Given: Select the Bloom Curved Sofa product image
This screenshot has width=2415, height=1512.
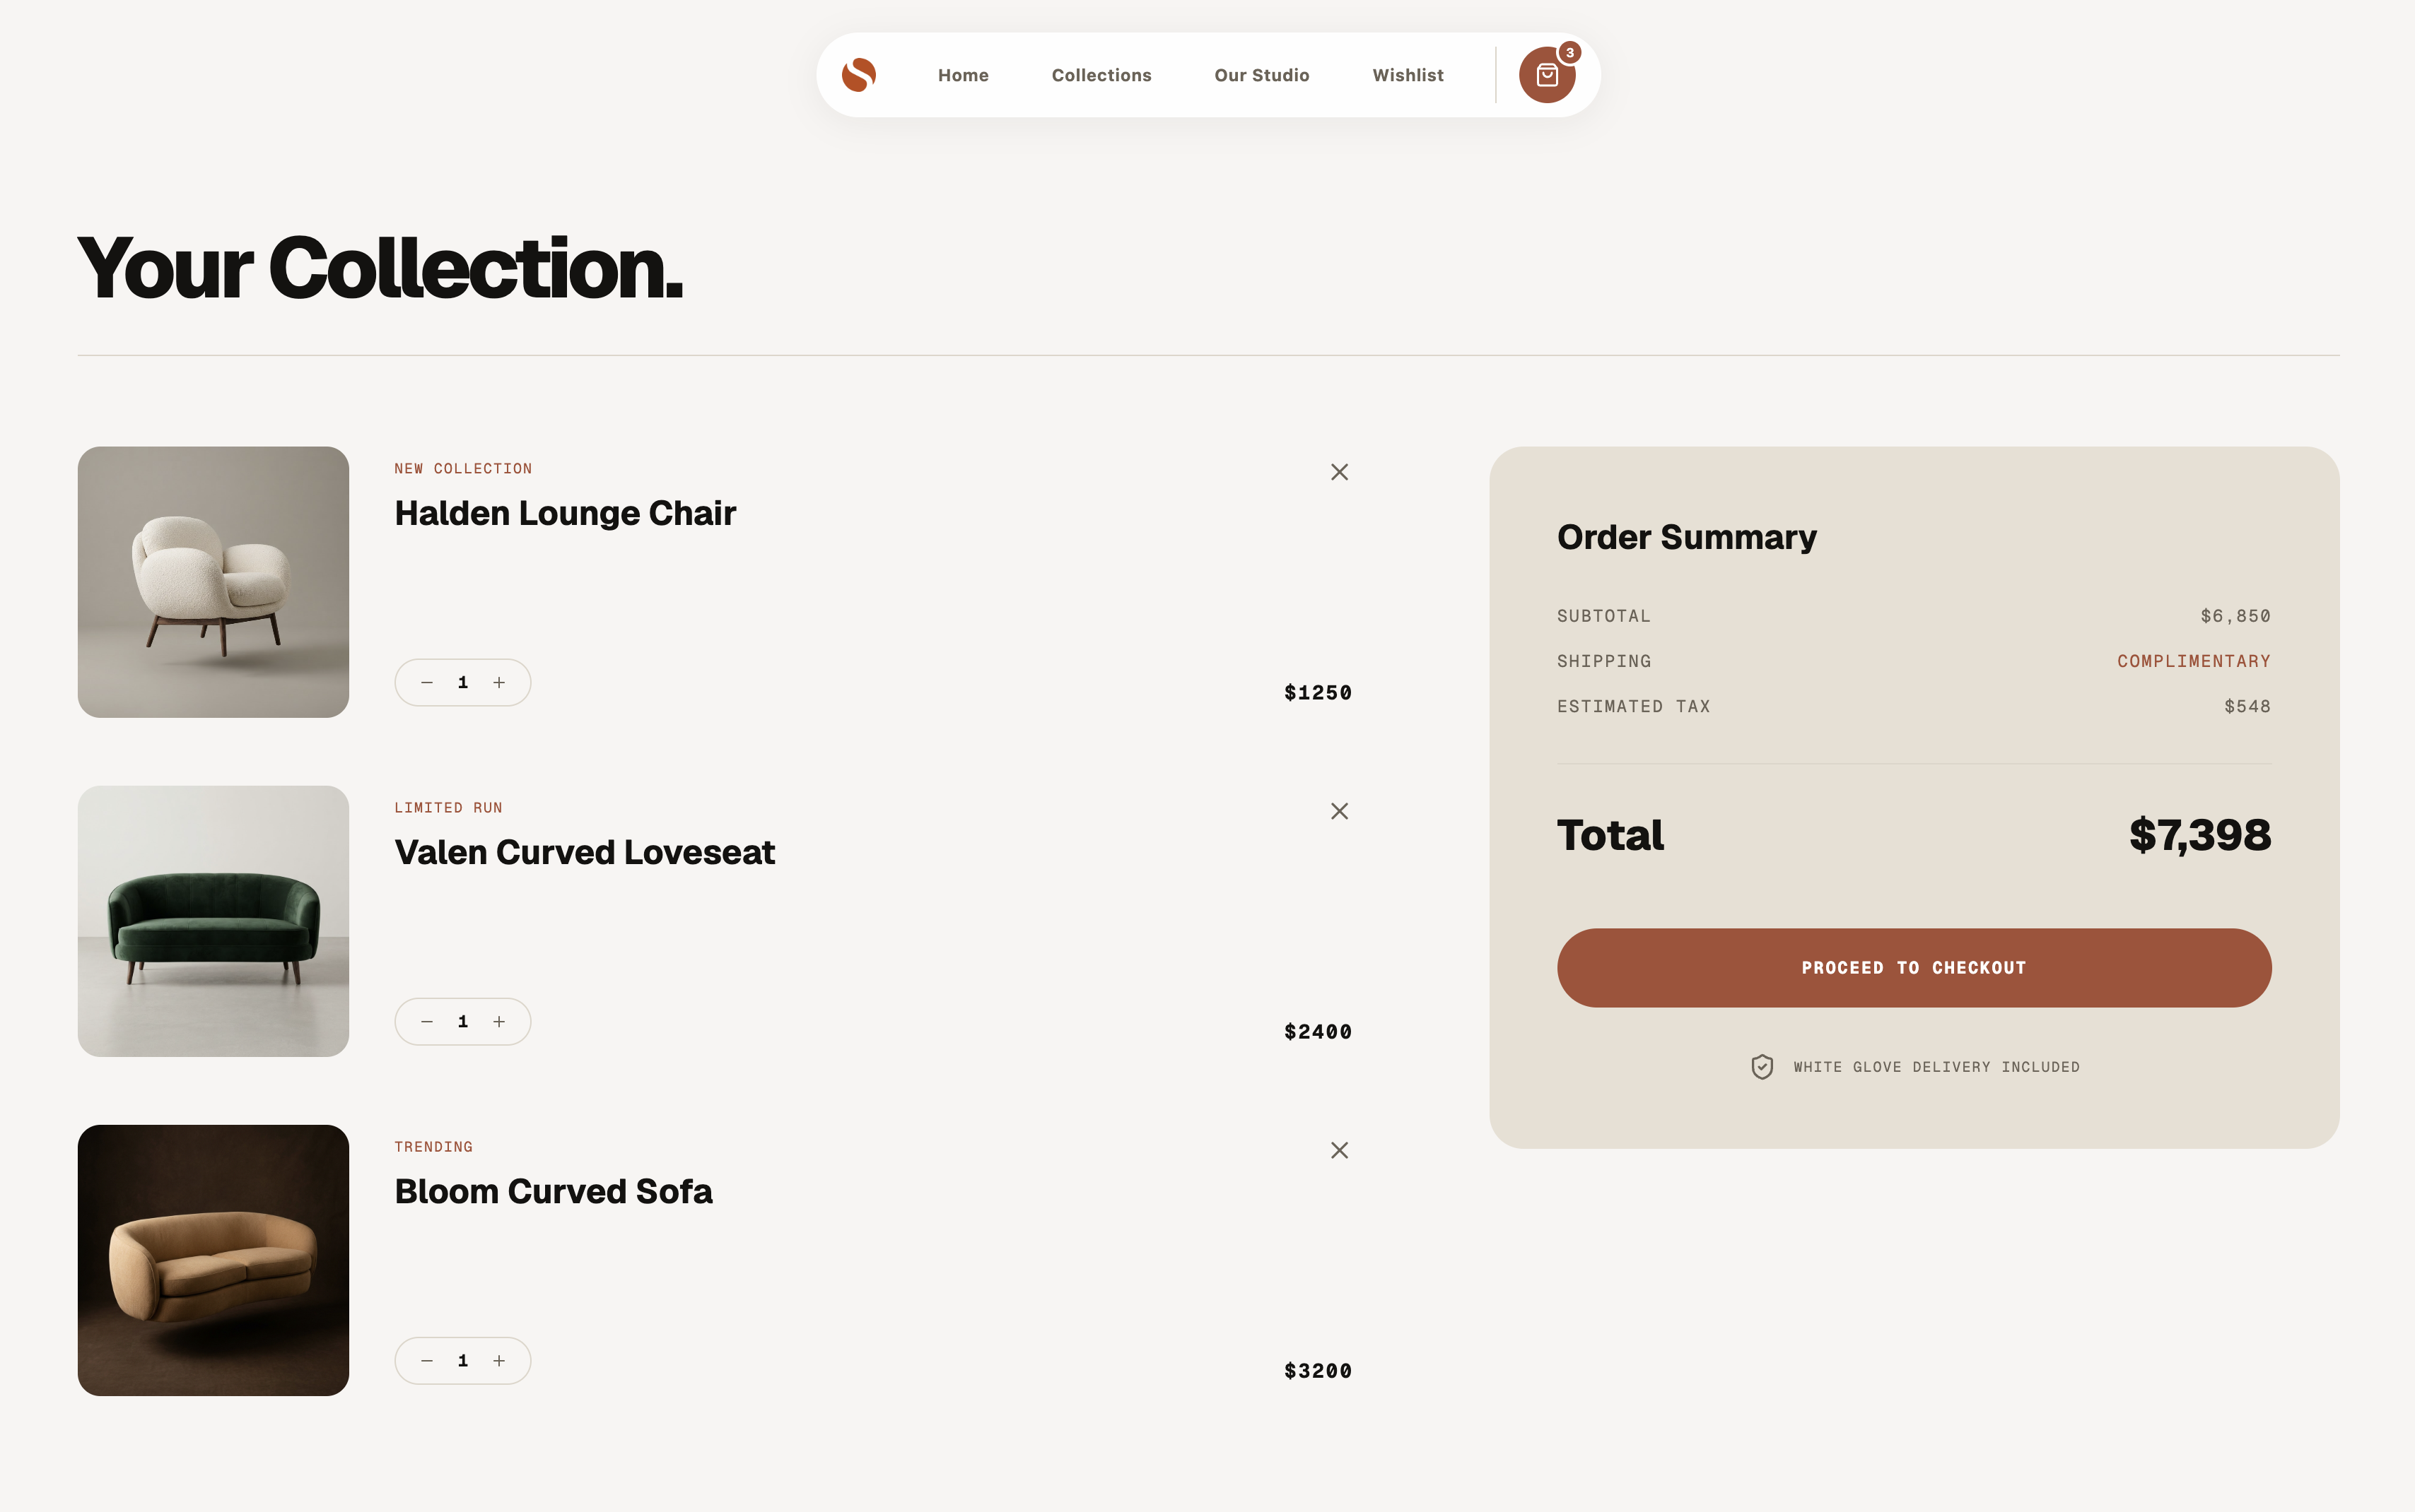Looking at the screenshot, I should [x=213, y=1259].
